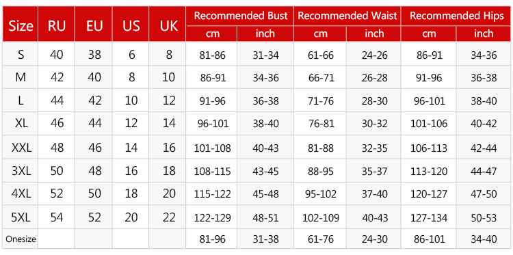Image resolution: width=513 pixels, height=255 pixels.
Task: Select the 5XL size label
Action: [x=21, y=217]
